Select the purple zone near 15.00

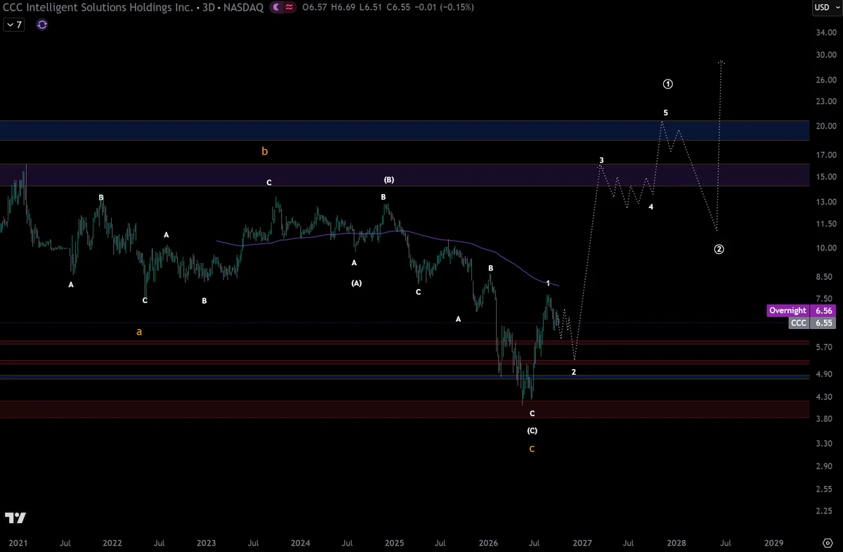click(x=404, y=175)
